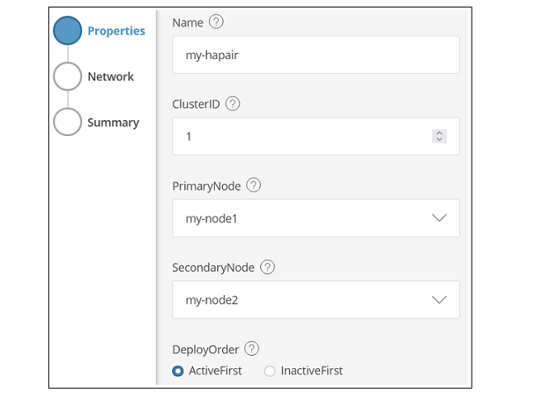Go to the Network wizard step
547x393 pixels.
tap(110, 77)
